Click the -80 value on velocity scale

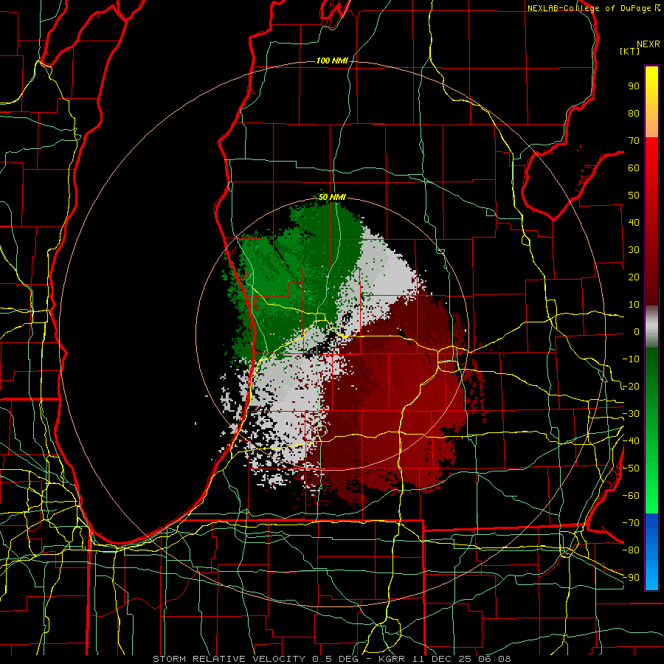631,550
